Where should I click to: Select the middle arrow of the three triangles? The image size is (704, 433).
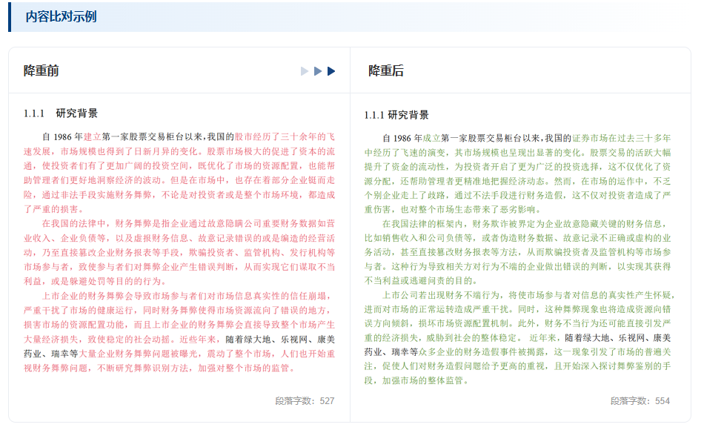click(x=317, y=71)
